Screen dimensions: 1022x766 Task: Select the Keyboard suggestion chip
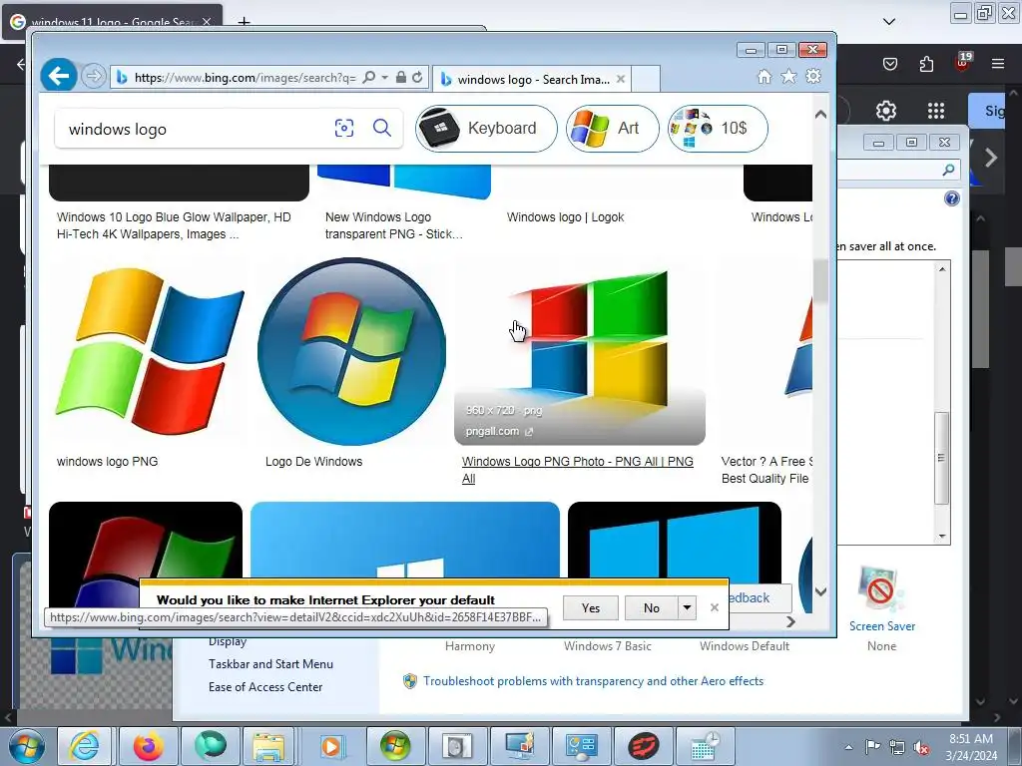click(x=486, y=129)
